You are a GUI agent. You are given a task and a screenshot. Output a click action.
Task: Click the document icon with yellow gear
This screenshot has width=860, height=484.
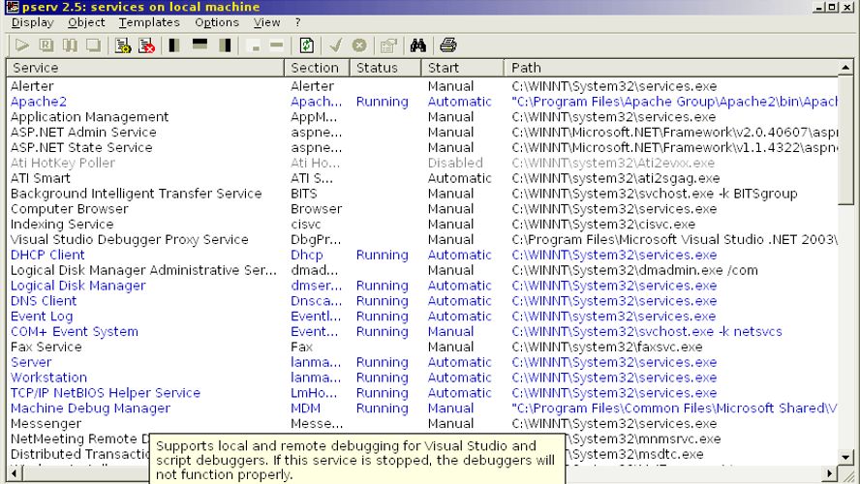click(123, 45)
